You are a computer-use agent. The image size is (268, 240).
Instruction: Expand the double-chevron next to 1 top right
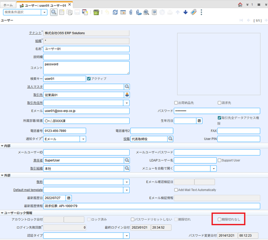[247, 5]
